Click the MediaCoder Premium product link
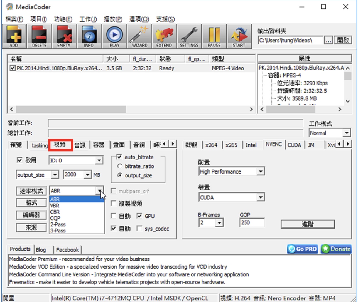Image resolution: width=358 pixels, height=302 pixels. (x=79, y=259)
